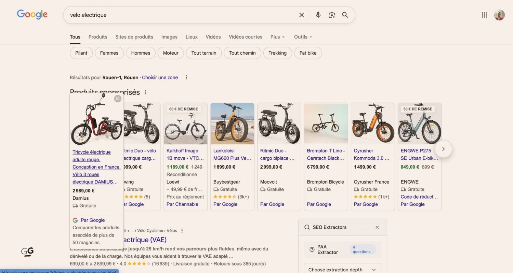Open Google Lens with the camera icon
This screenshot has height=273, width=513.
[x=331, y=15]
